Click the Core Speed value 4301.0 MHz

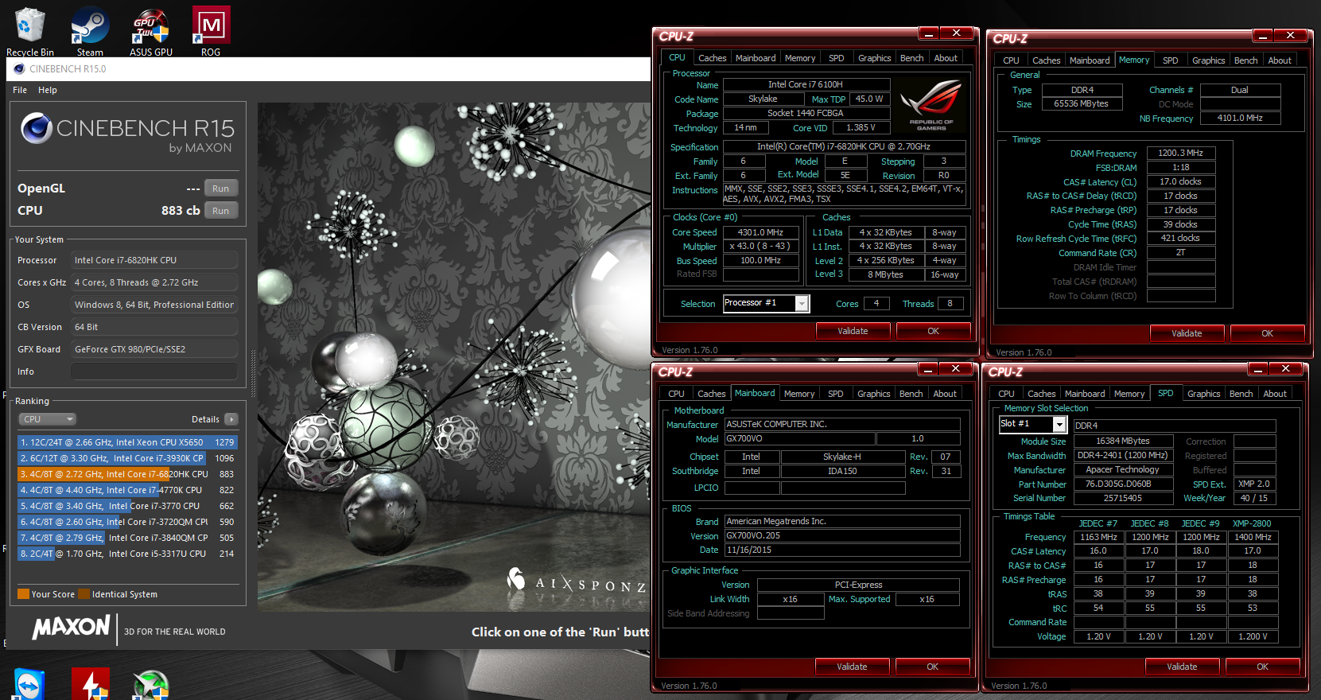coord(761,232)
